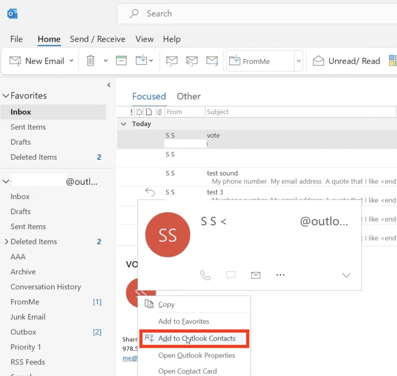
Task: Open chat from the contact card
Action: (230, 275)
